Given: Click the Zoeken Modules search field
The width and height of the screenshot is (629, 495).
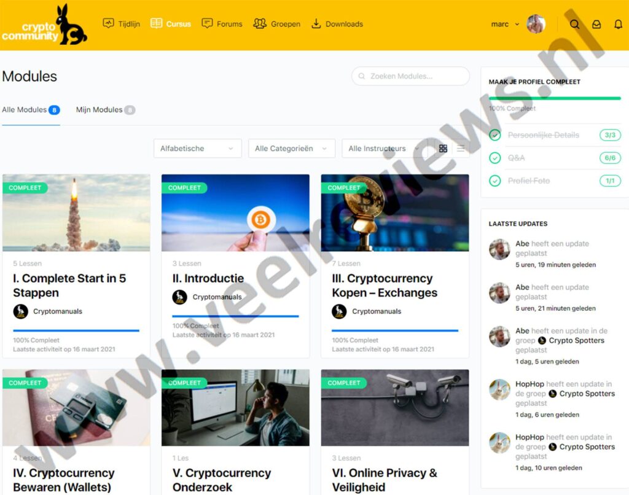Looking at the screenshot, I should (x=410, y=76).
